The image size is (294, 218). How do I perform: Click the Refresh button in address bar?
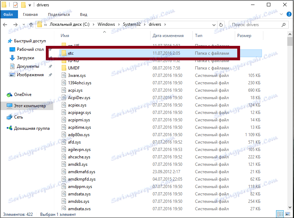click(x=221, y=25)
